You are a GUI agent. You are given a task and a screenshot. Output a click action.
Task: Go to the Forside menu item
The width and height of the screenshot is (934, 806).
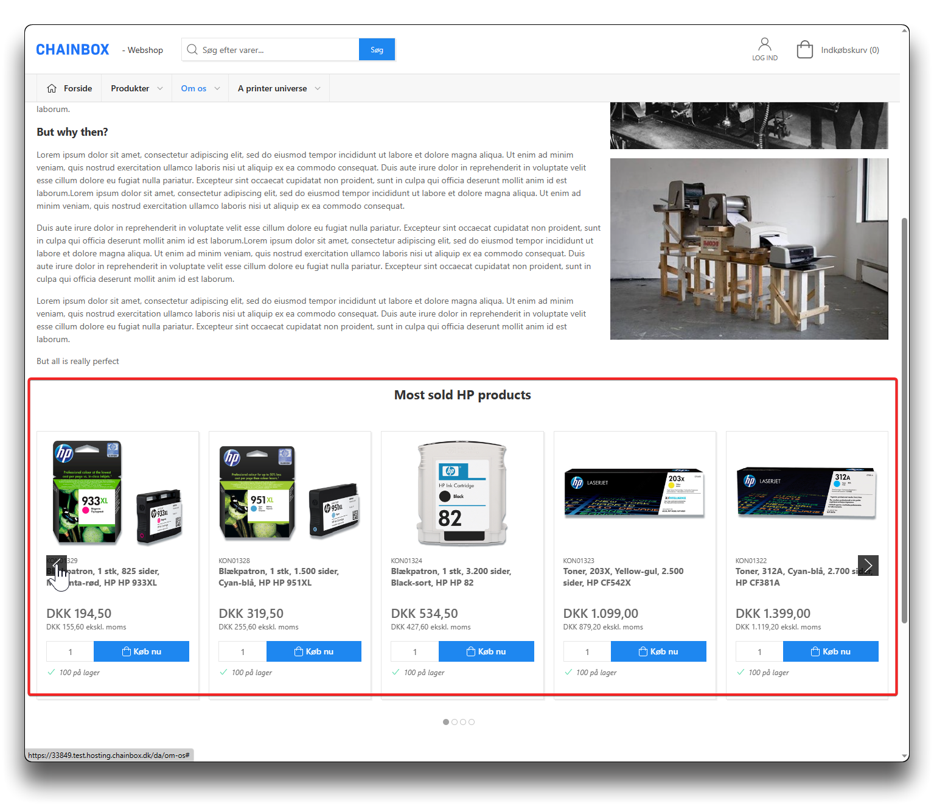[78, 88]
